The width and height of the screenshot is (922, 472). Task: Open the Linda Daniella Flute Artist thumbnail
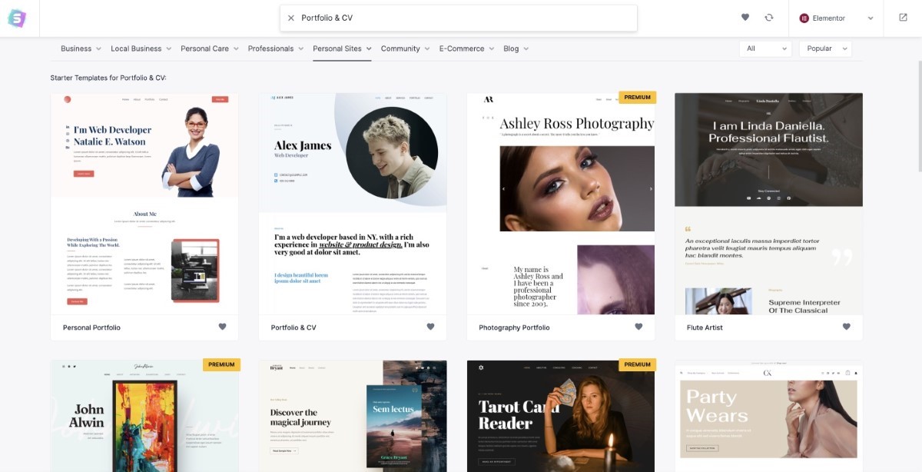[769, 204]
